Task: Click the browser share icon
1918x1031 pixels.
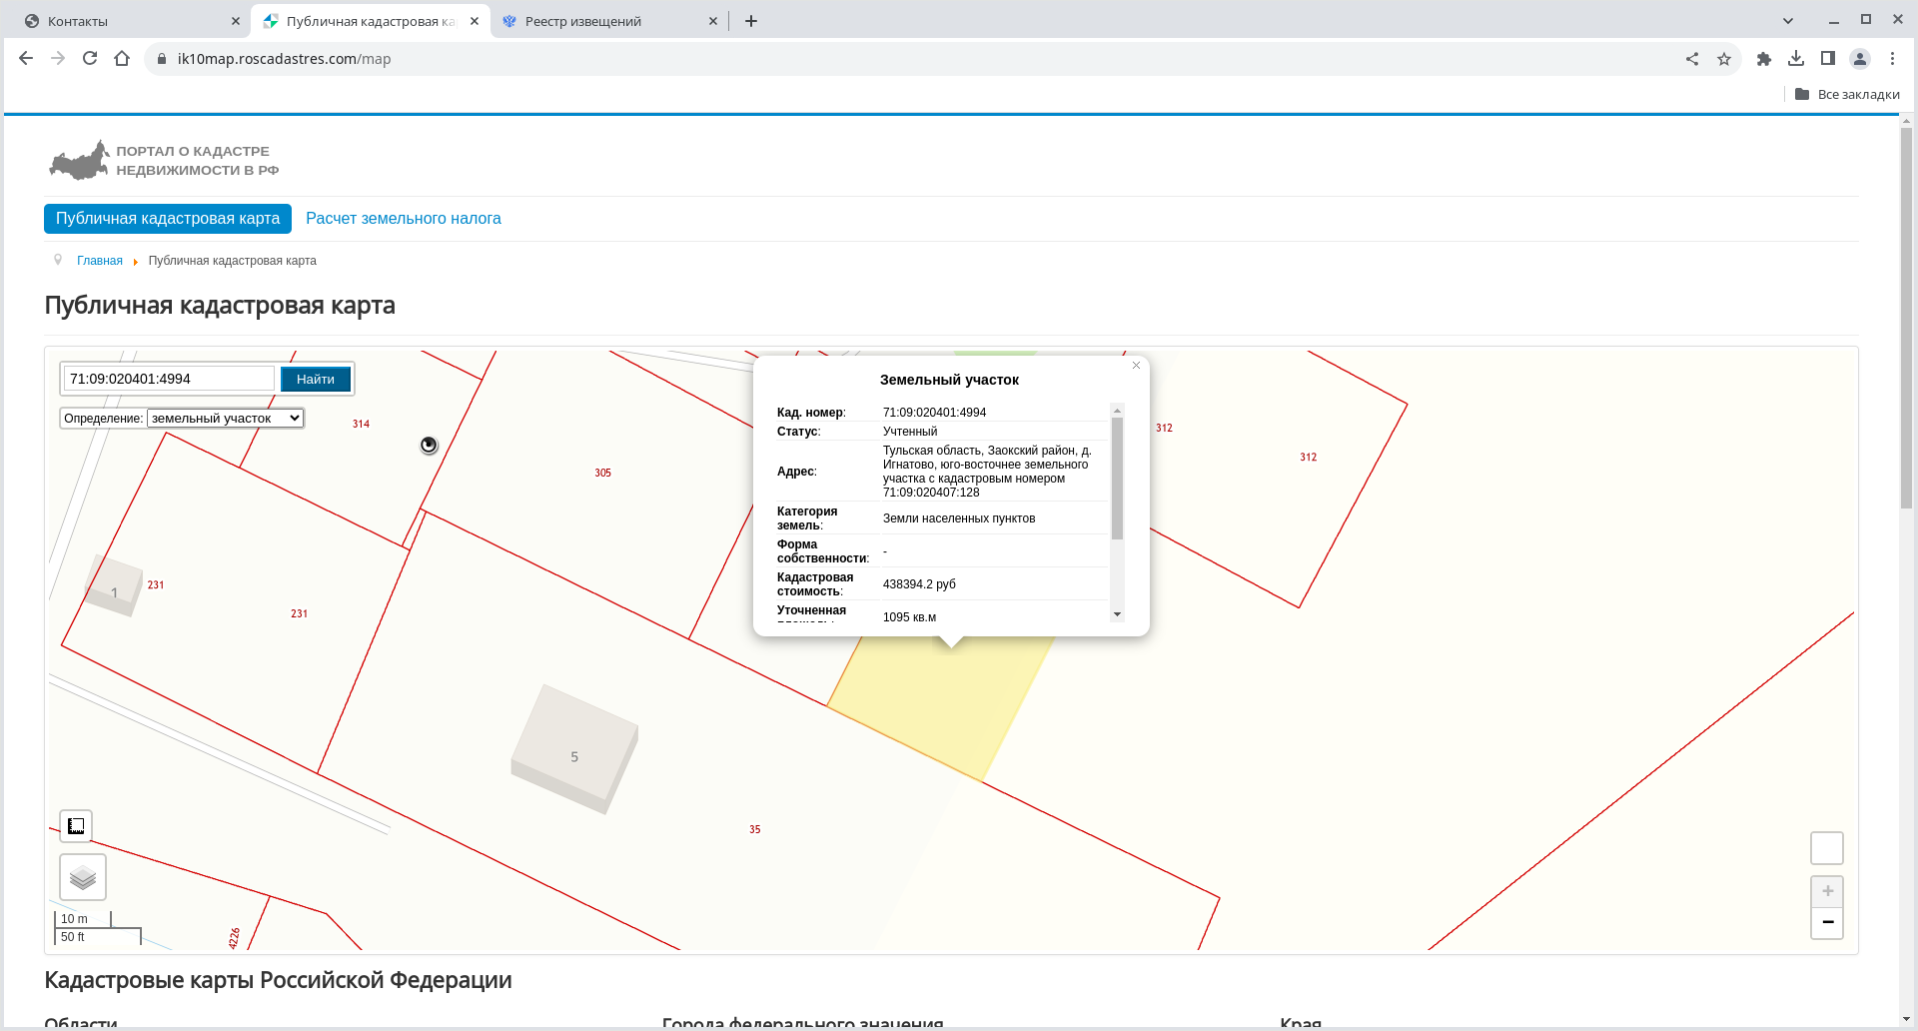Action: [x=1692, y=59]
